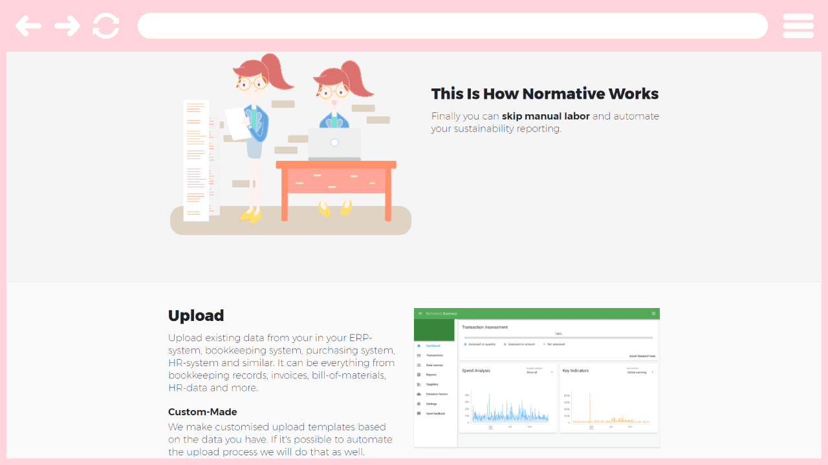Screen dimensions: 828x465
Task: Click the 'Not assessed' legend item
Action: tap(554, 344)
